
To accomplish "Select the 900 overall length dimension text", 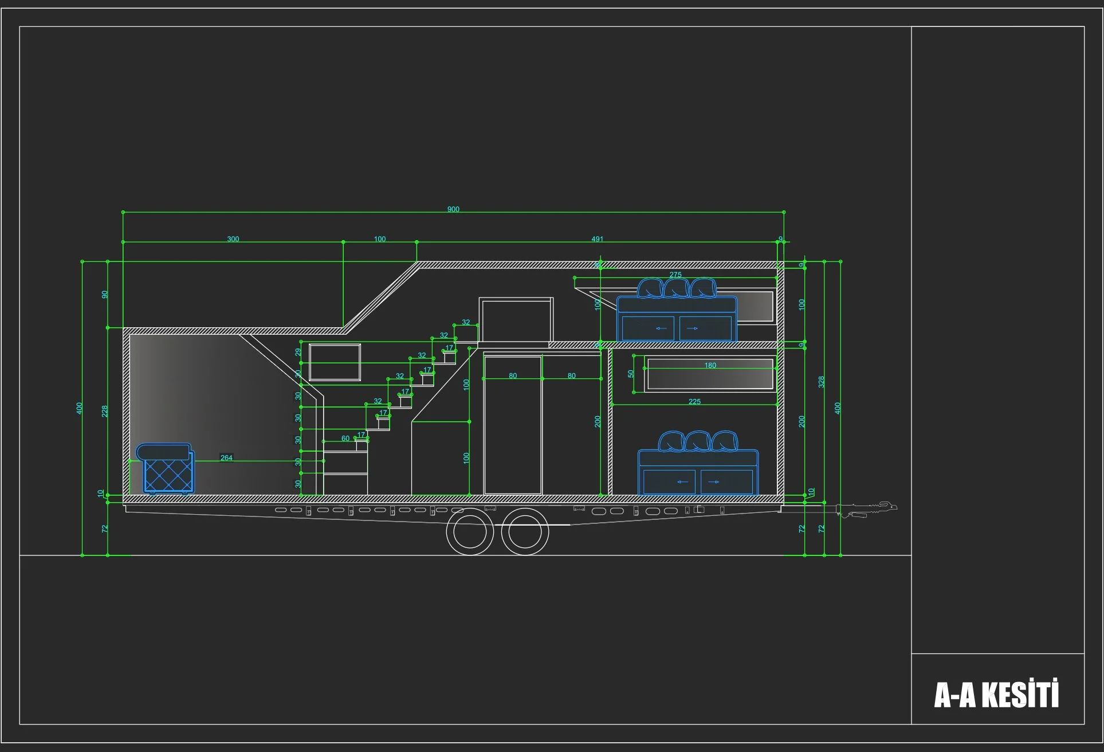I will pyautogui.click(x=453, y=209).
